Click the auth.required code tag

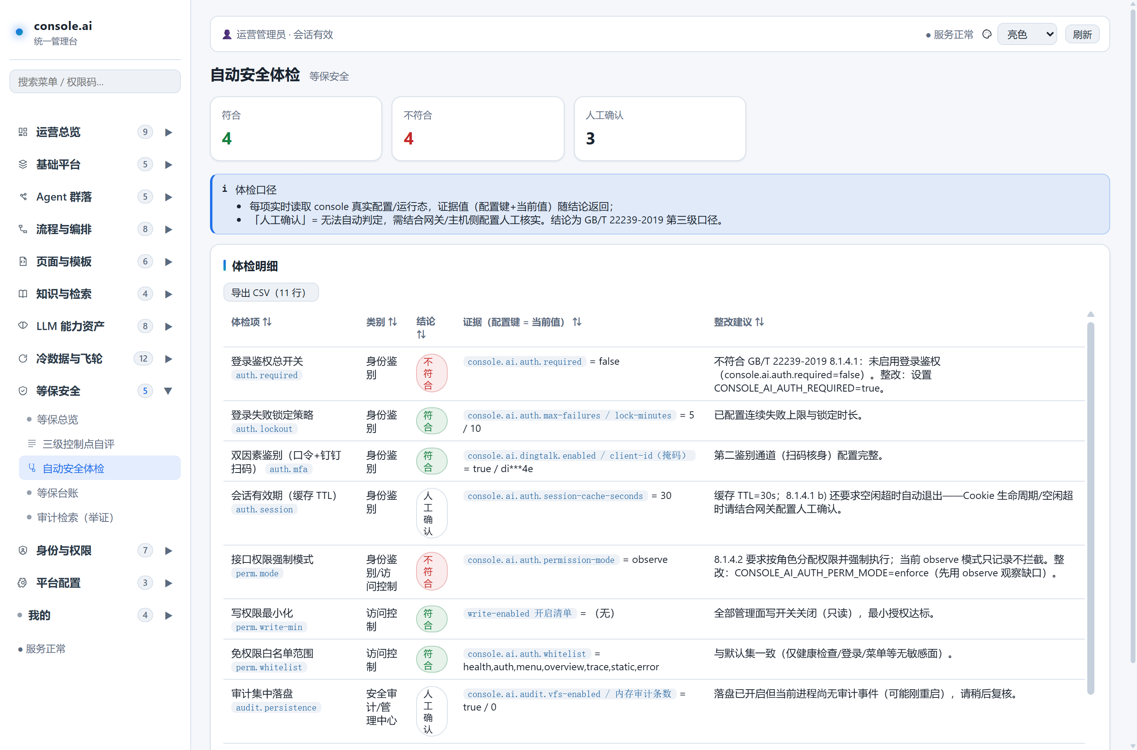(x=267, y=375)
